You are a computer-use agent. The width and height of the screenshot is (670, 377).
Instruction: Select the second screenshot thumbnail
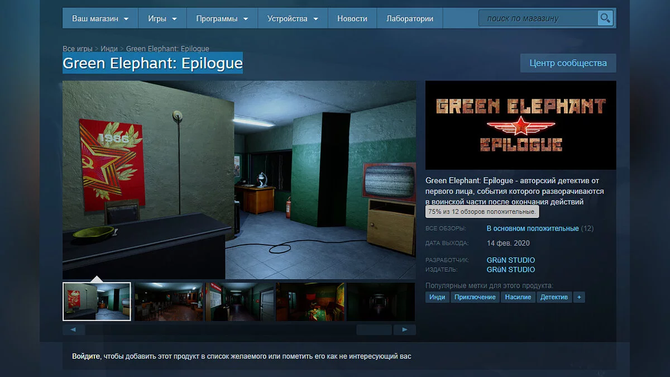(x=169, y=302)
